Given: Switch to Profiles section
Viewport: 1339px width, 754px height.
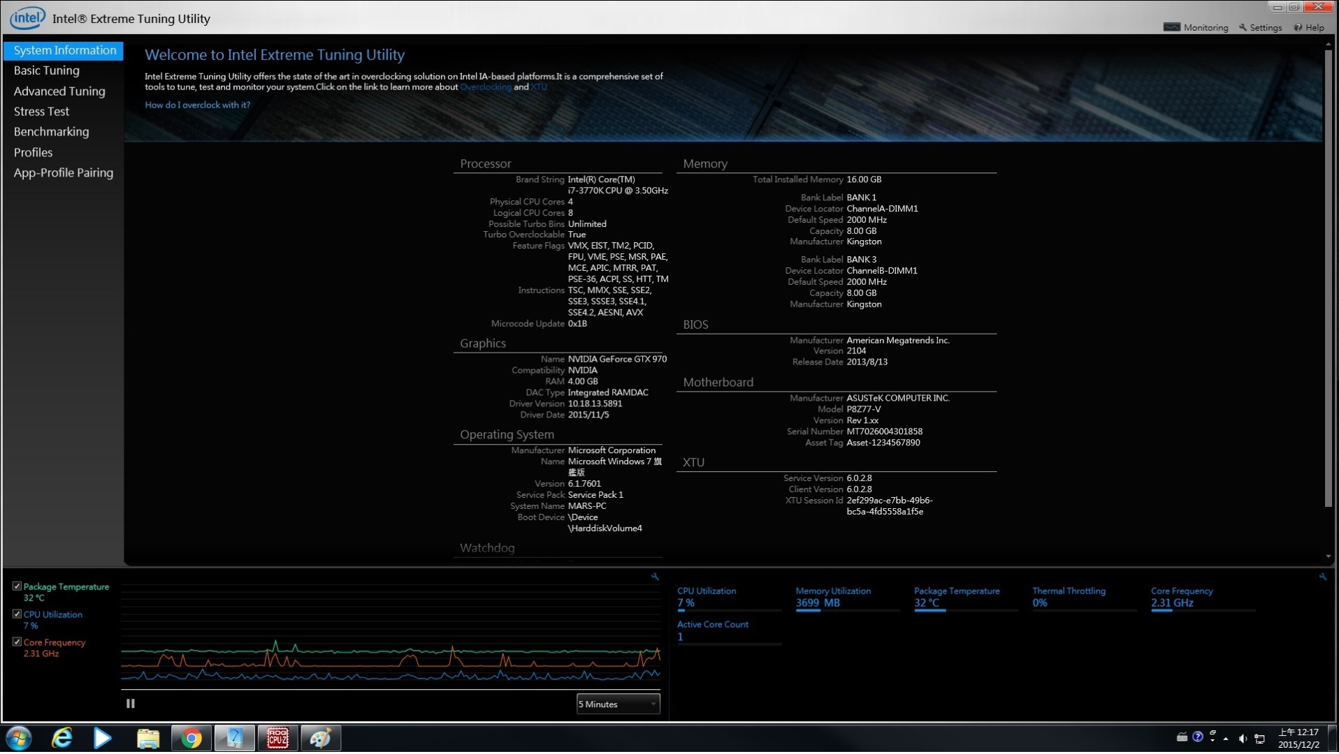Looking at the screenshot, I should point(33,152).
